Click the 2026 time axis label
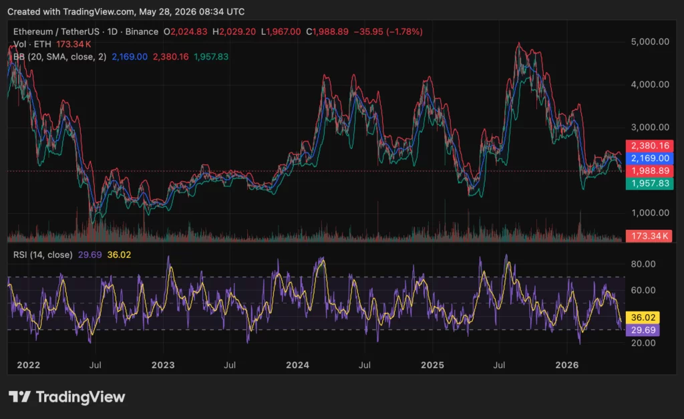684x419 pixels. 567,366
